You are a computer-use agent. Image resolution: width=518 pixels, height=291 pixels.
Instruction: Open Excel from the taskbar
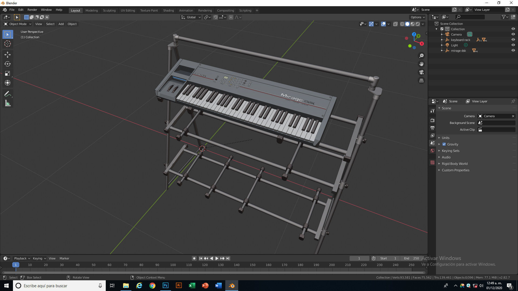(192, 286)
